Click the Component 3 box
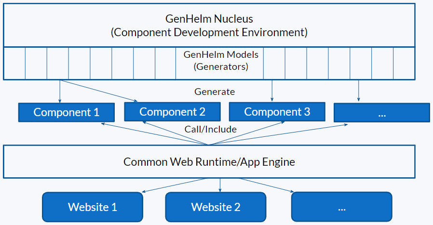The height and width of the screenshot is (225, 433). pyautogui.click(x=277, y=112)
